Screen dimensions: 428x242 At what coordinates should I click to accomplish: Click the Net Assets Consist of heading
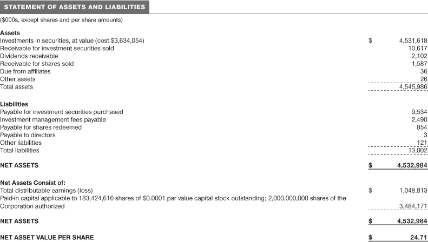pos(33,183)
